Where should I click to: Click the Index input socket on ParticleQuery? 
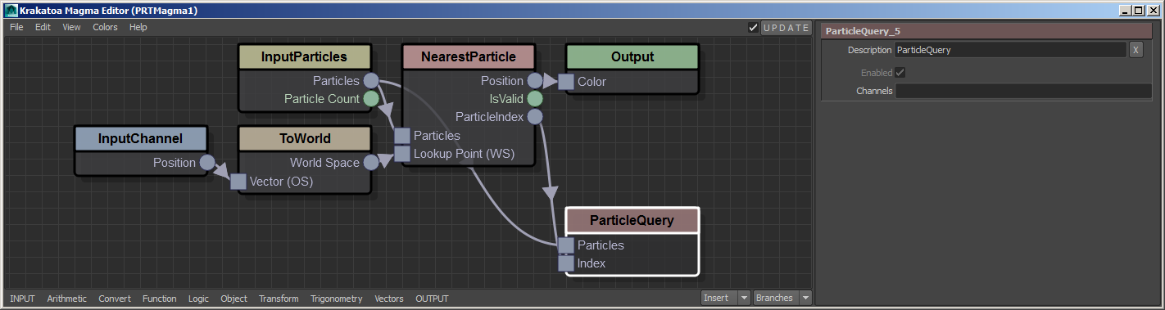tap(566, 263)
